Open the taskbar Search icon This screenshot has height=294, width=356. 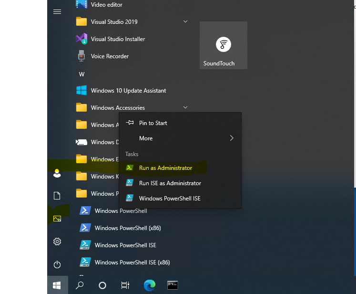point(80,285)
